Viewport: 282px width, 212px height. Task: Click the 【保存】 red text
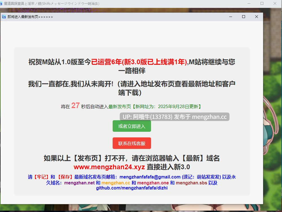point(65,177)
